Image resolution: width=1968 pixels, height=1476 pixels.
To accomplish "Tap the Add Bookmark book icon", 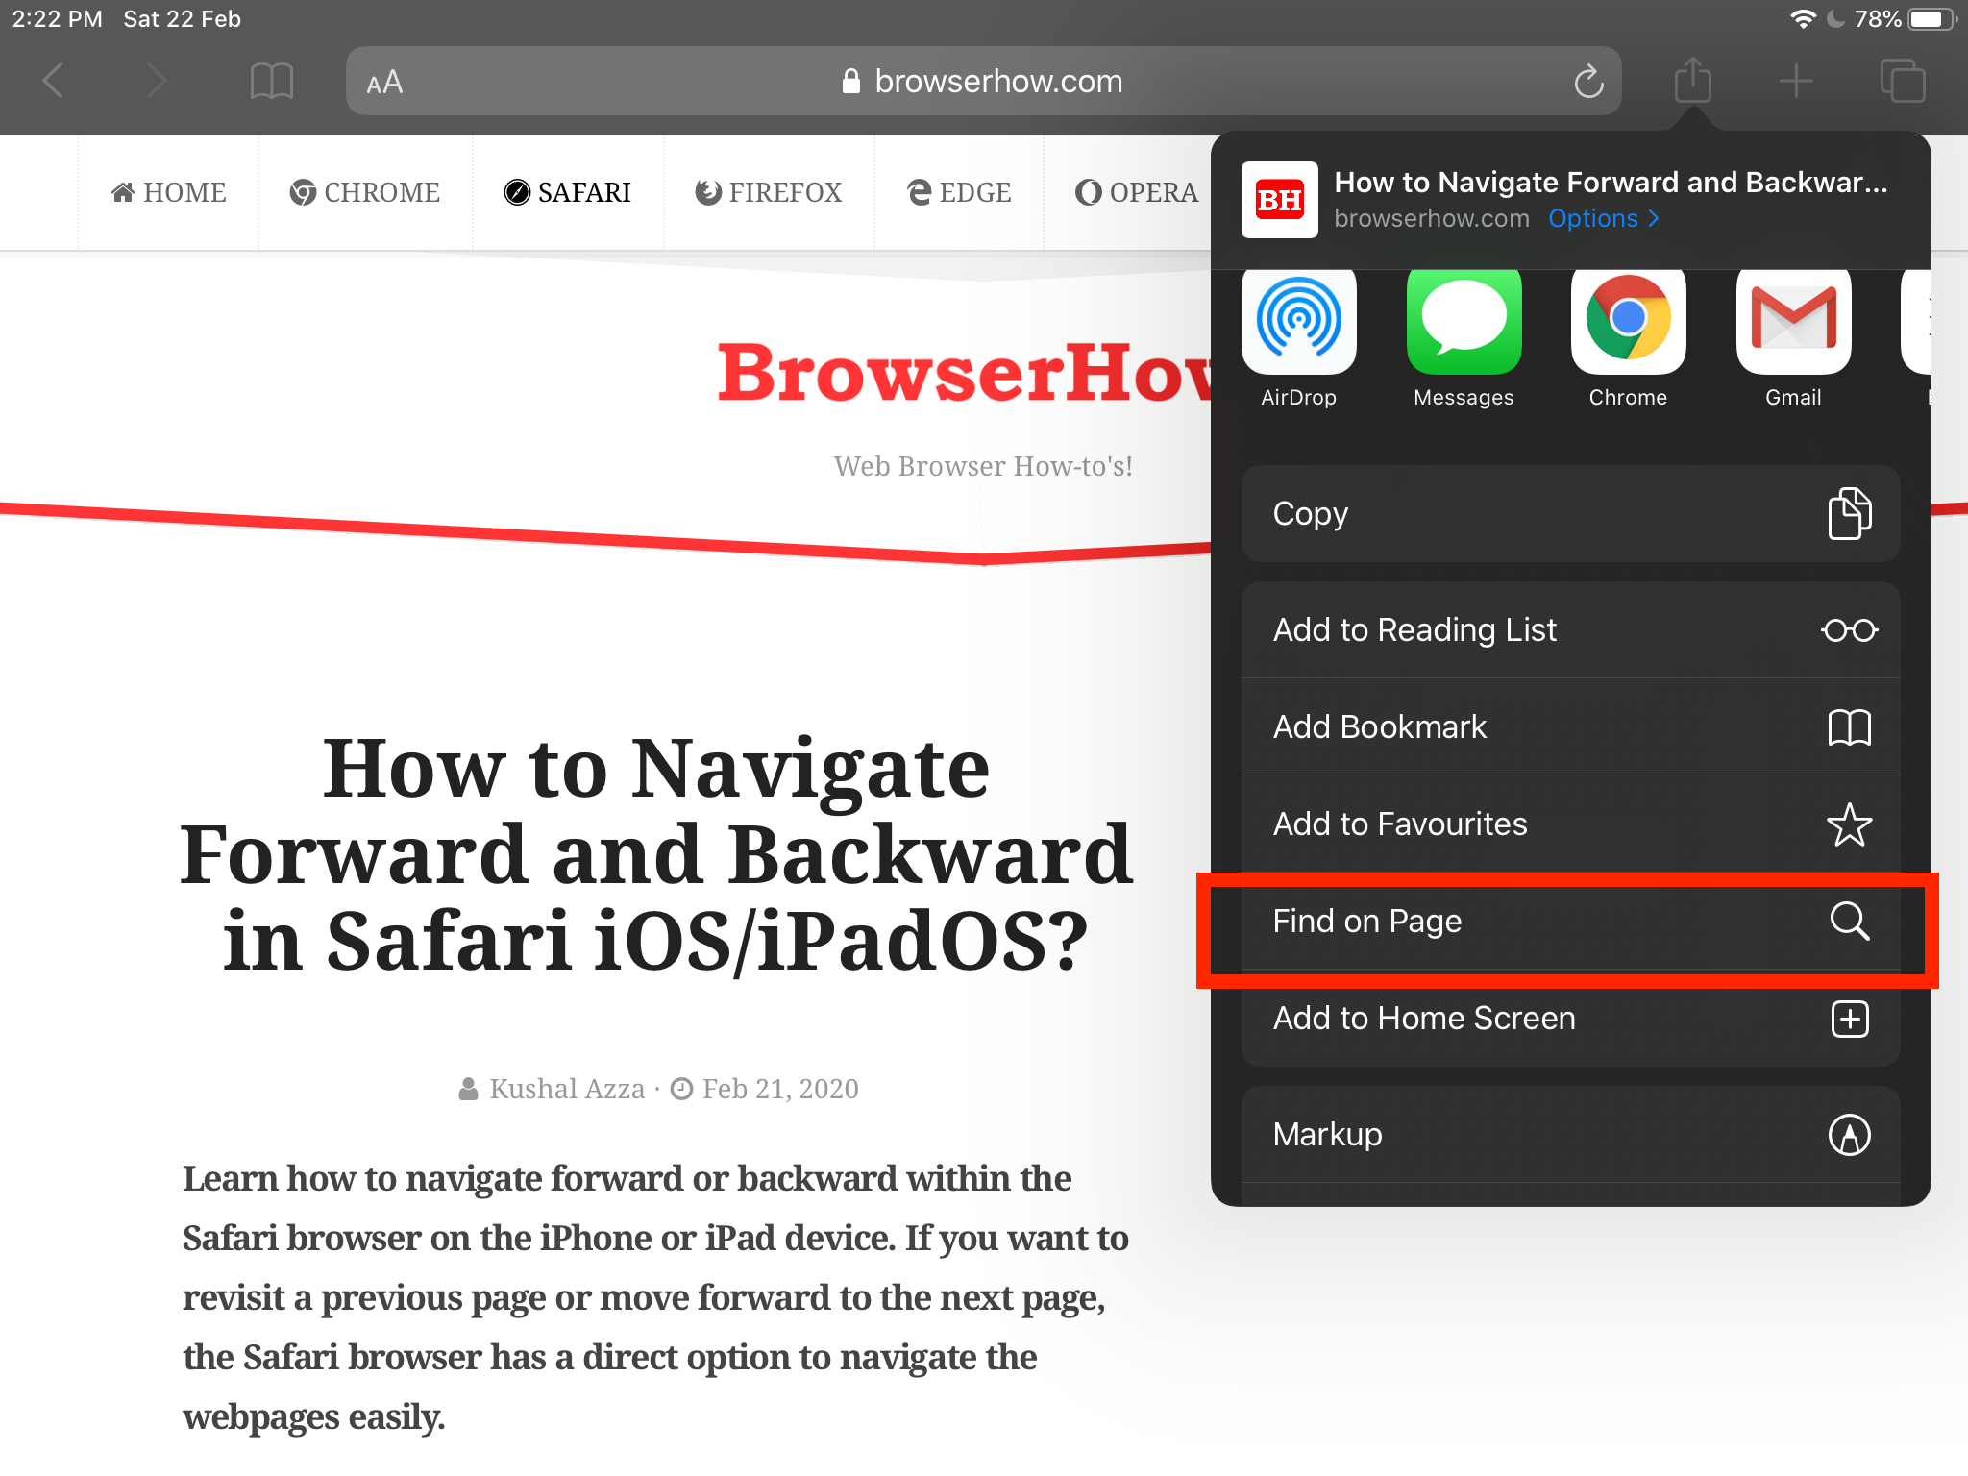I will [x=1850, y=727].
